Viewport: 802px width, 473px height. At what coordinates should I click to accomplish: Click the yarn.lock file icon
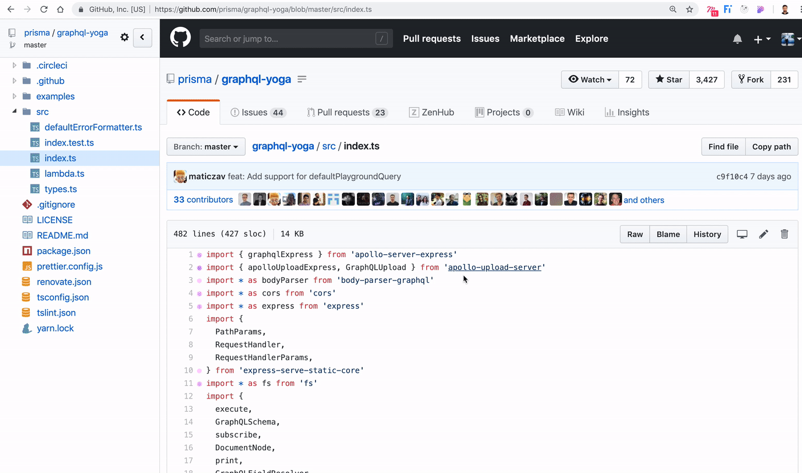27,328
